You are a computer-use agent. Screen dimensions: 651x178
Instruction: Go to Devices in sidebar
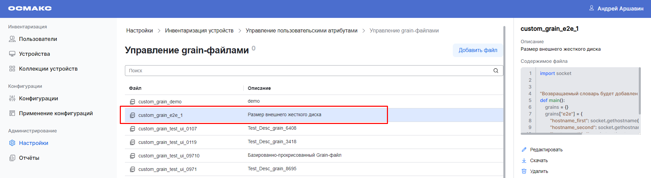34,54
